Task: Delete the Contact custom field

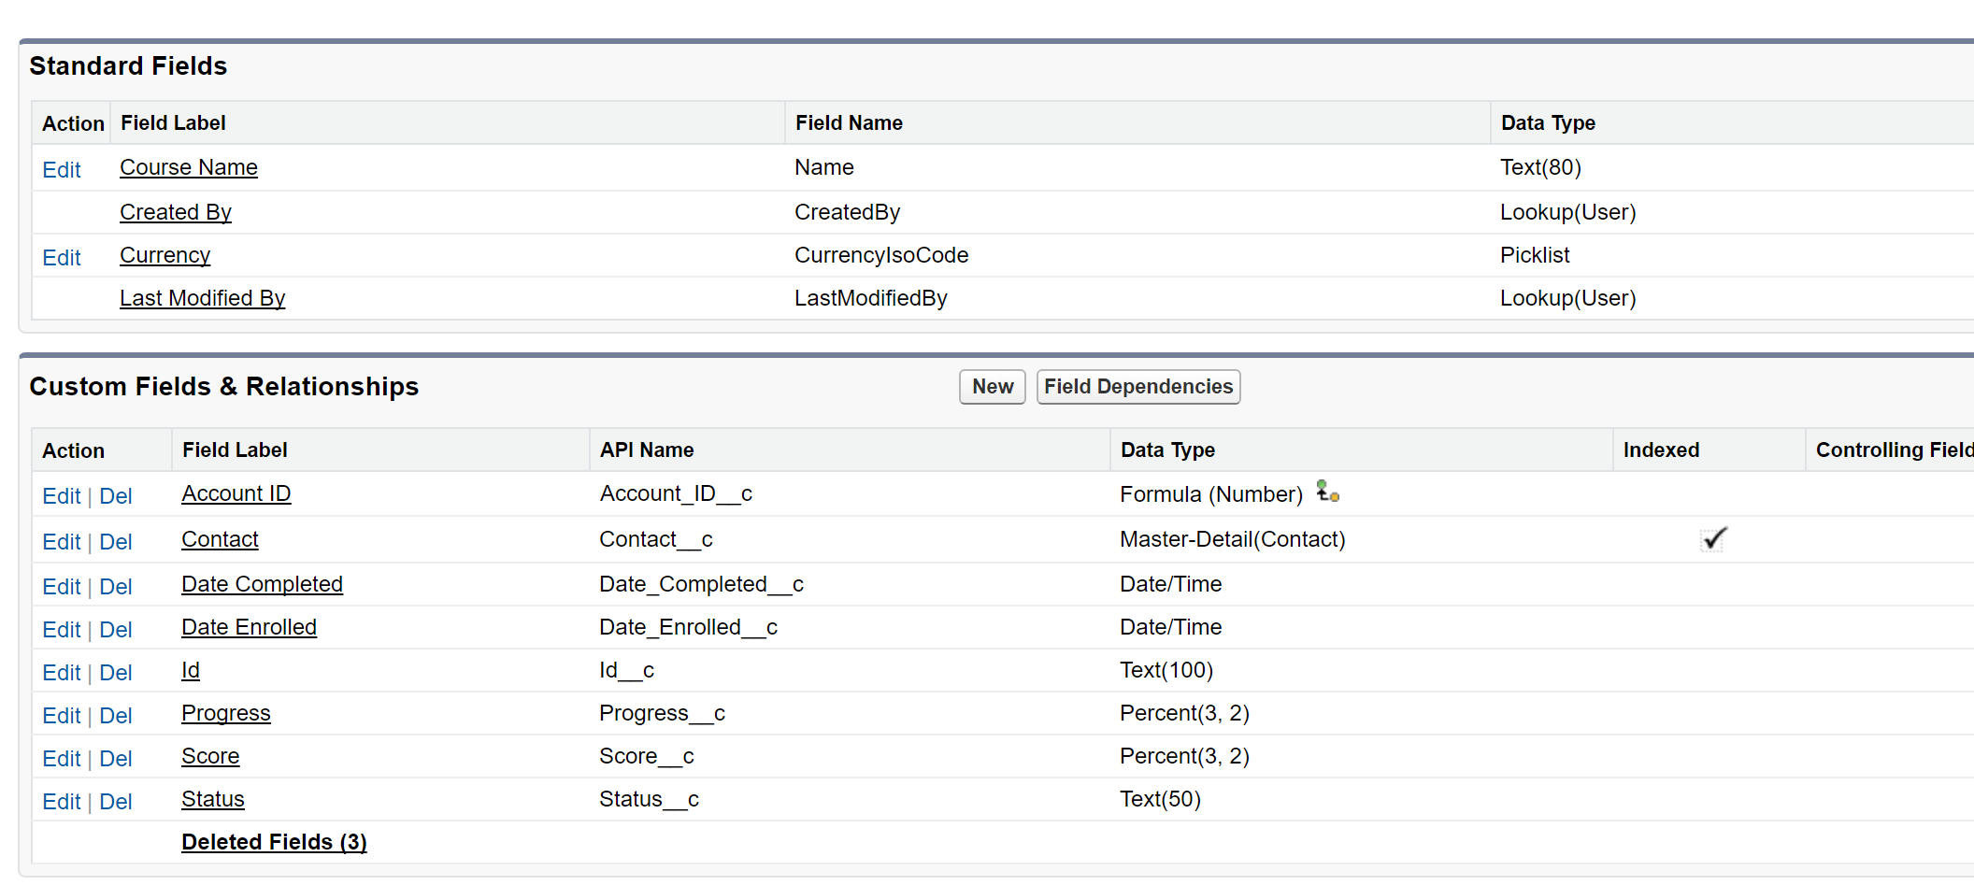Action: (116, 542)
